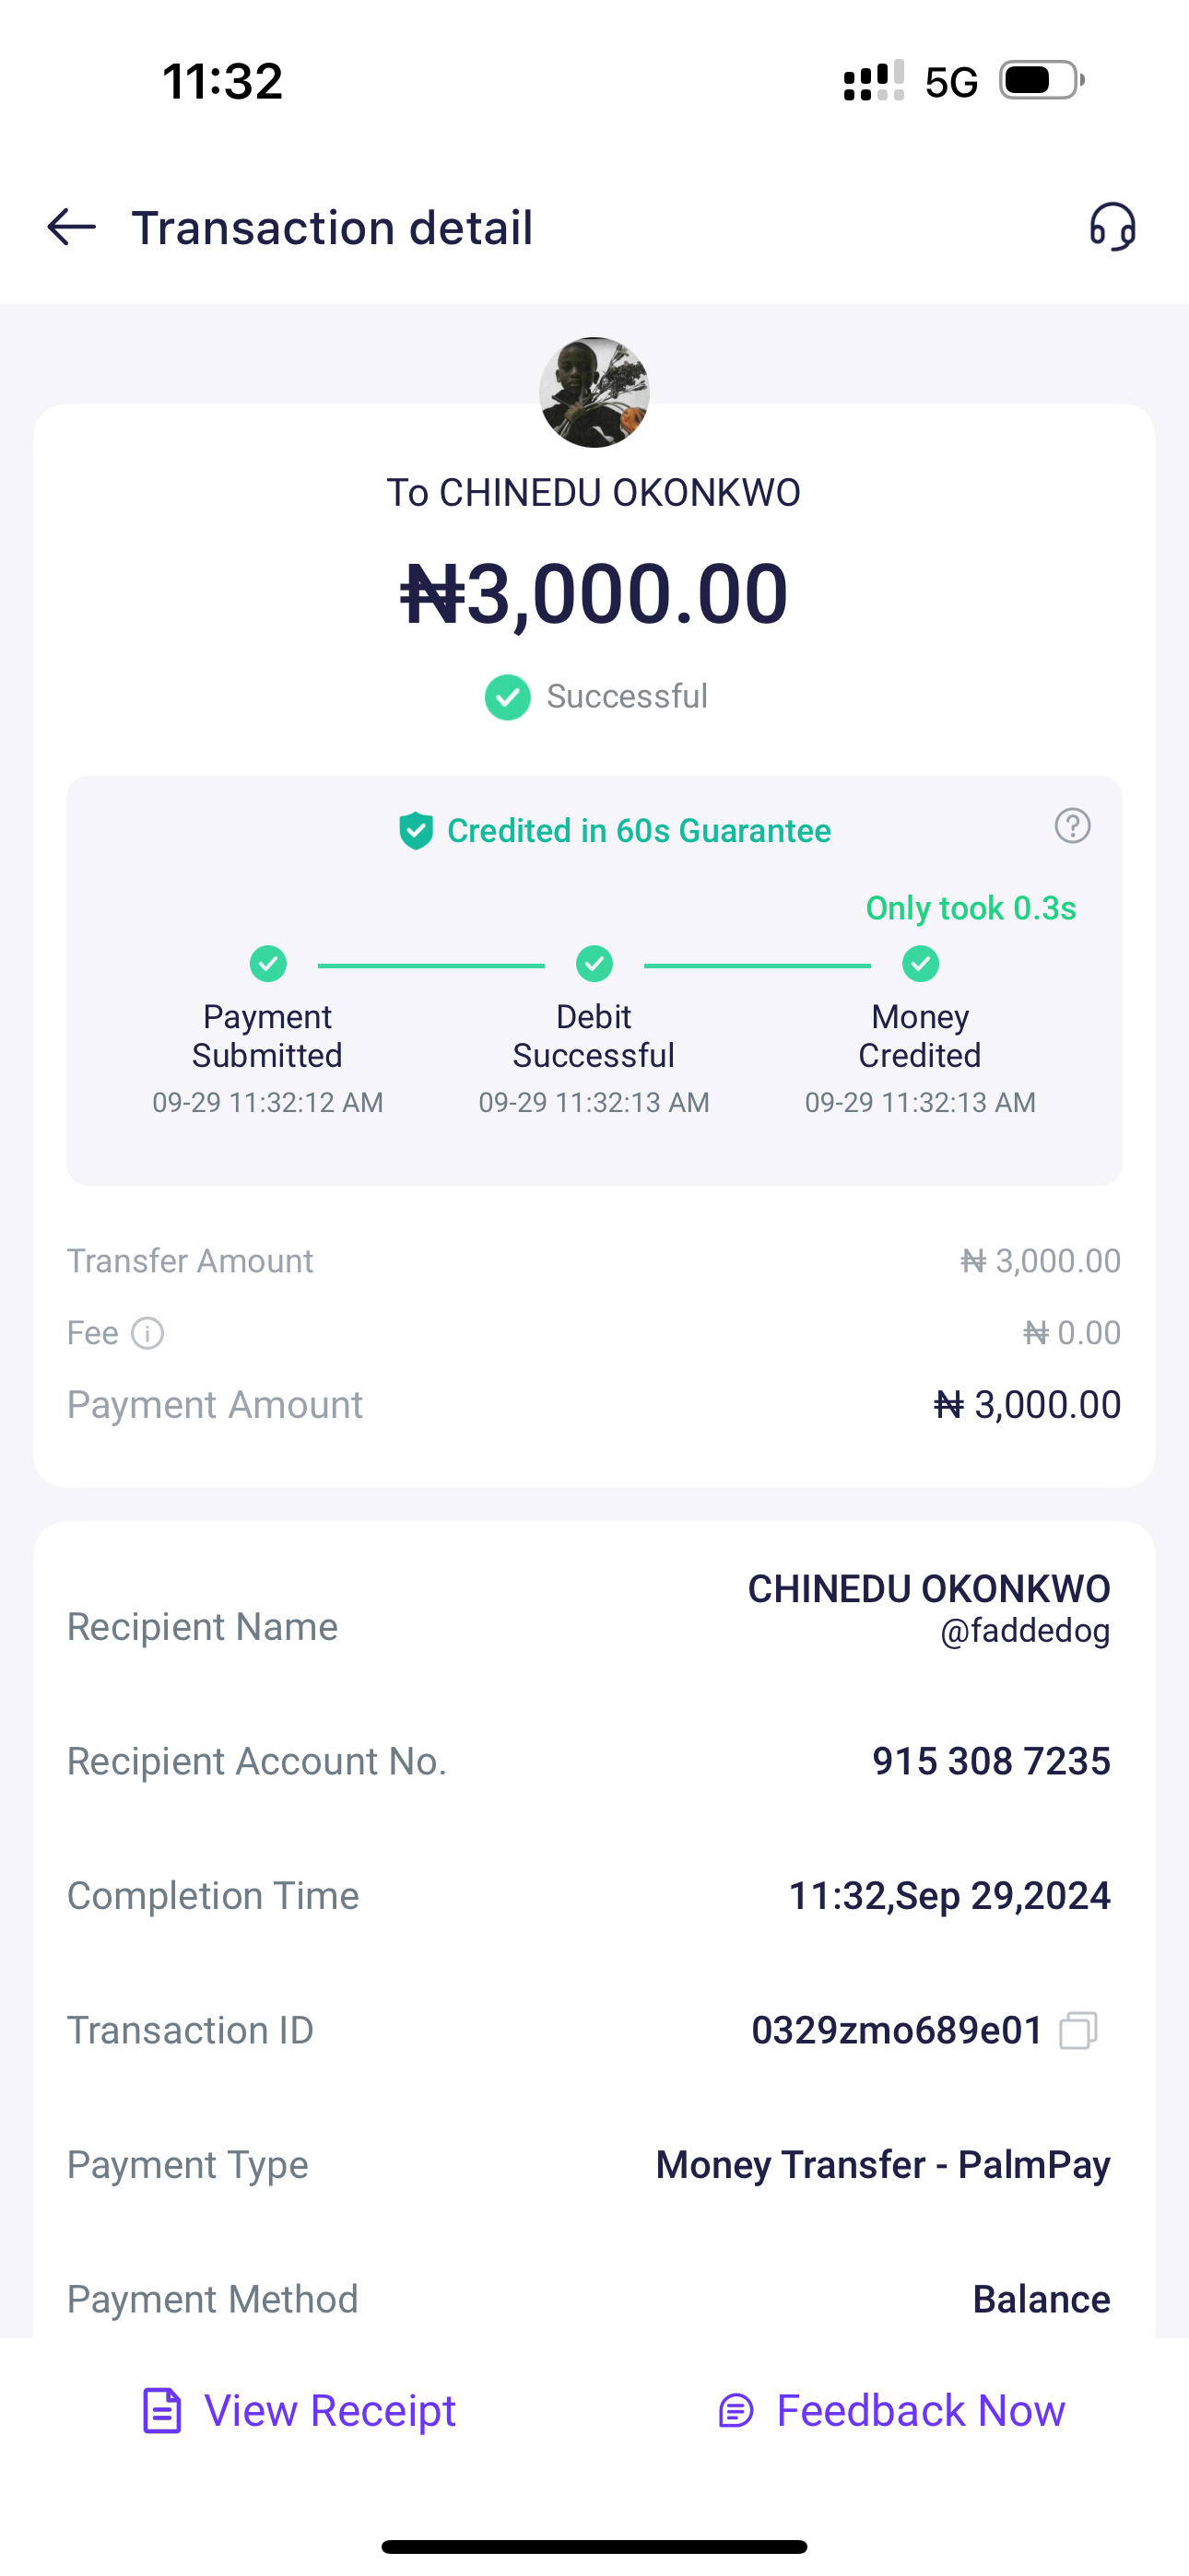
Task: Tap the battery indicator in status bar
Action: pyautogui.click(x=1041, y=81)
